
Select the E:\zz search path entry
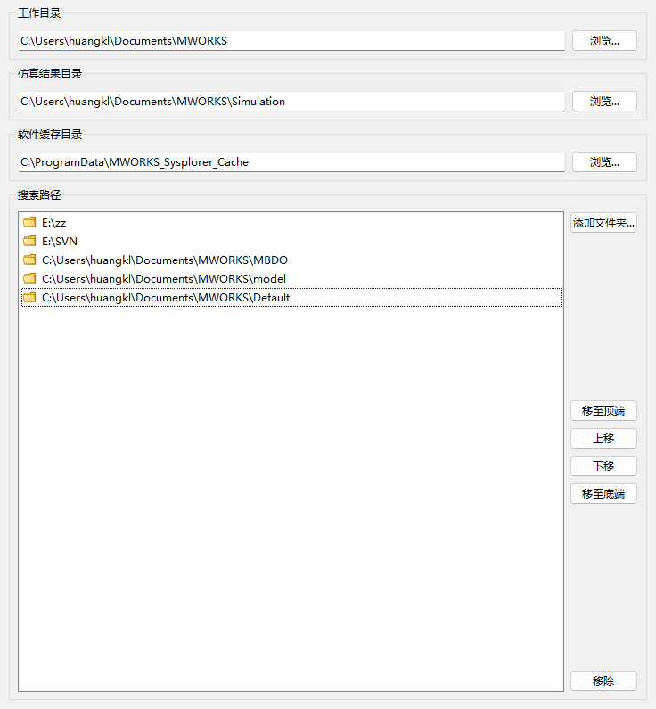[54, 223]
